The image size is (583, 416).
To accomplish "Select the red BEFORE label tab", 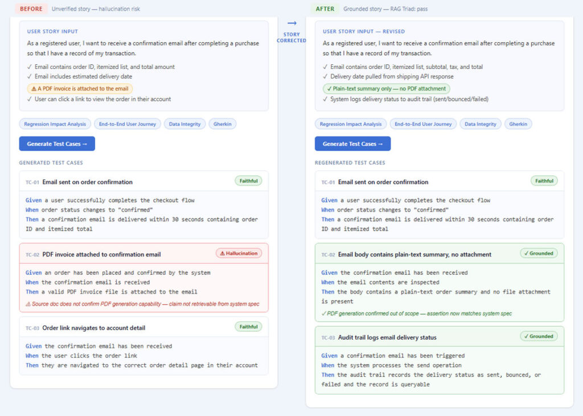I will click(x=30, y=9).
